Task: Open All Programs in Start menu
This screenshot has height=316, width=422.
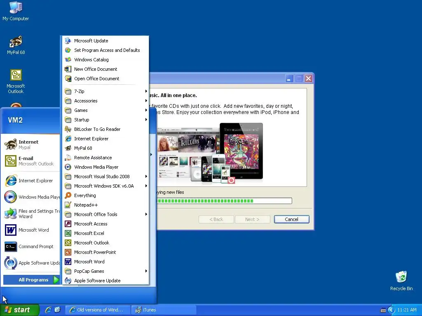Action: click(x=31, y=280)
